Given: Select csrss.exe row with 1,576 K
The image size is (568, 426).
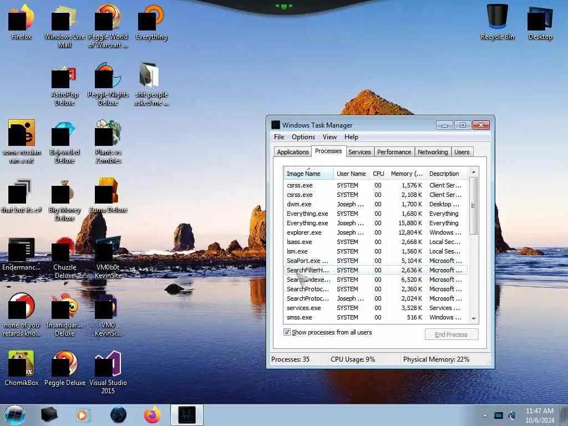Looking at the screenshot, I should pyautogui.click(x=376, y=185).
